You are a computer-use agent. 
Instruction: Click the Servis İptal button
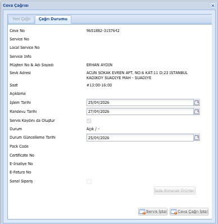(x=153, y=212)
